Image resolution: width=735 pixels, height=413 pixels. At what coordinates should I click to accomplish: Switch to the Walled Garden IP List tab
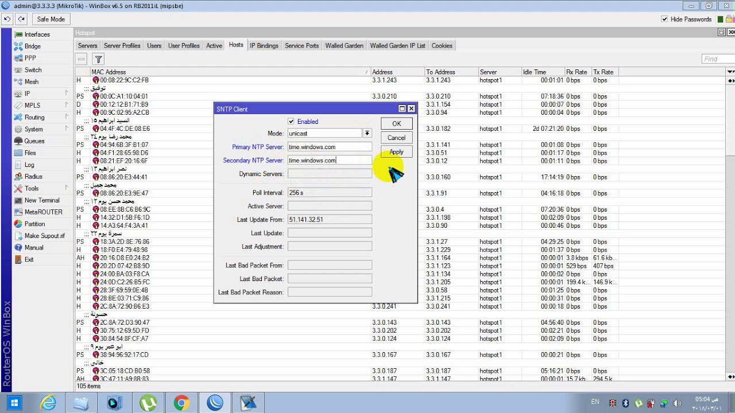click(398, 46)
